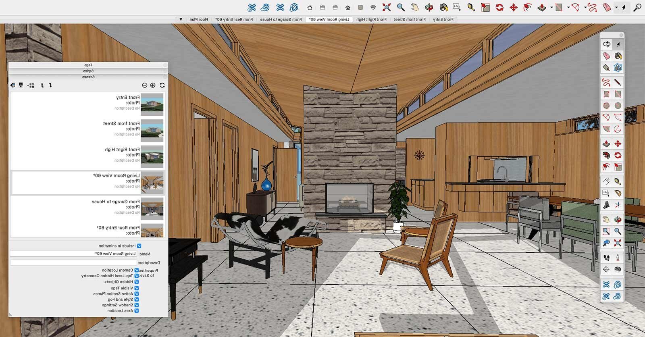
Task: Uncheck Visible Tags property
Action: [x=137, y=288]
